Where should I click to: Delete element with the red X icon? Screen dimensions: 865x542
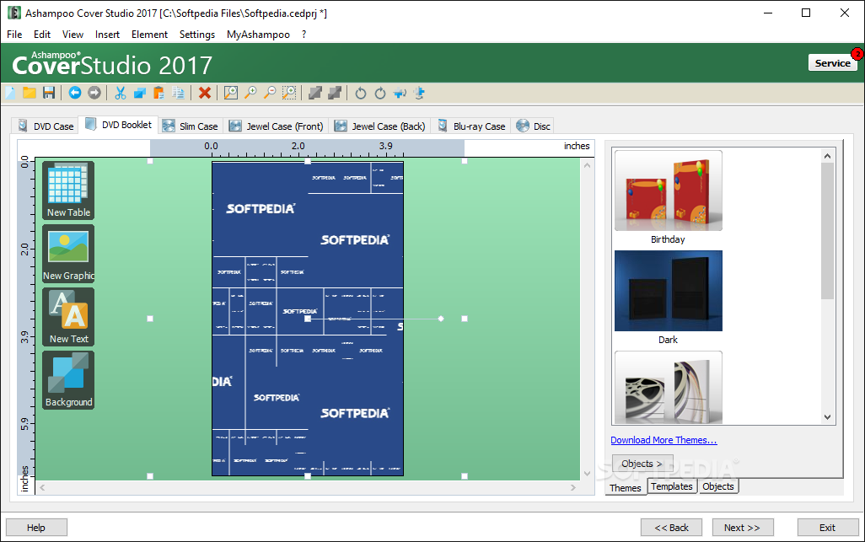tap(205, 93)
